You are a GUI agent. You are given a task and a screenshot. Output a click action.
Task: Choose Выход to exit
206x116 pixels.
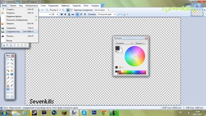pyautogui.click(x=19, y=41)
